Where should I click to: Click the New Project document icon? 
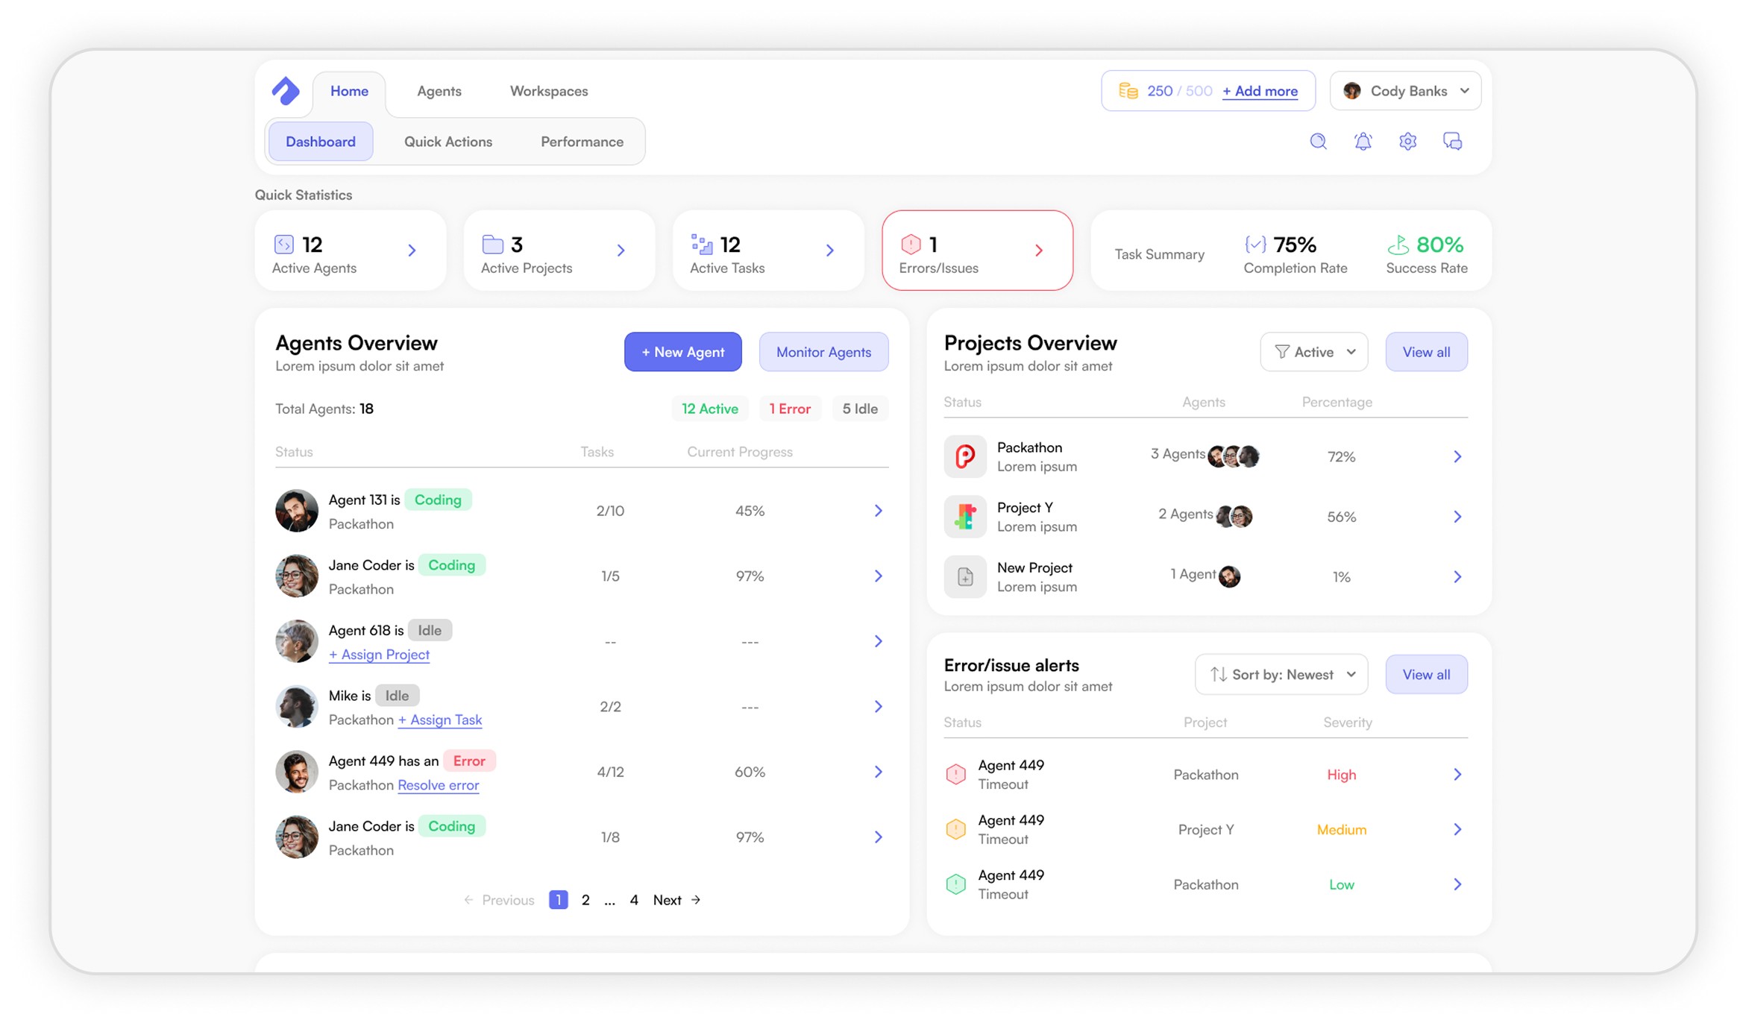(x=965, y=576)
